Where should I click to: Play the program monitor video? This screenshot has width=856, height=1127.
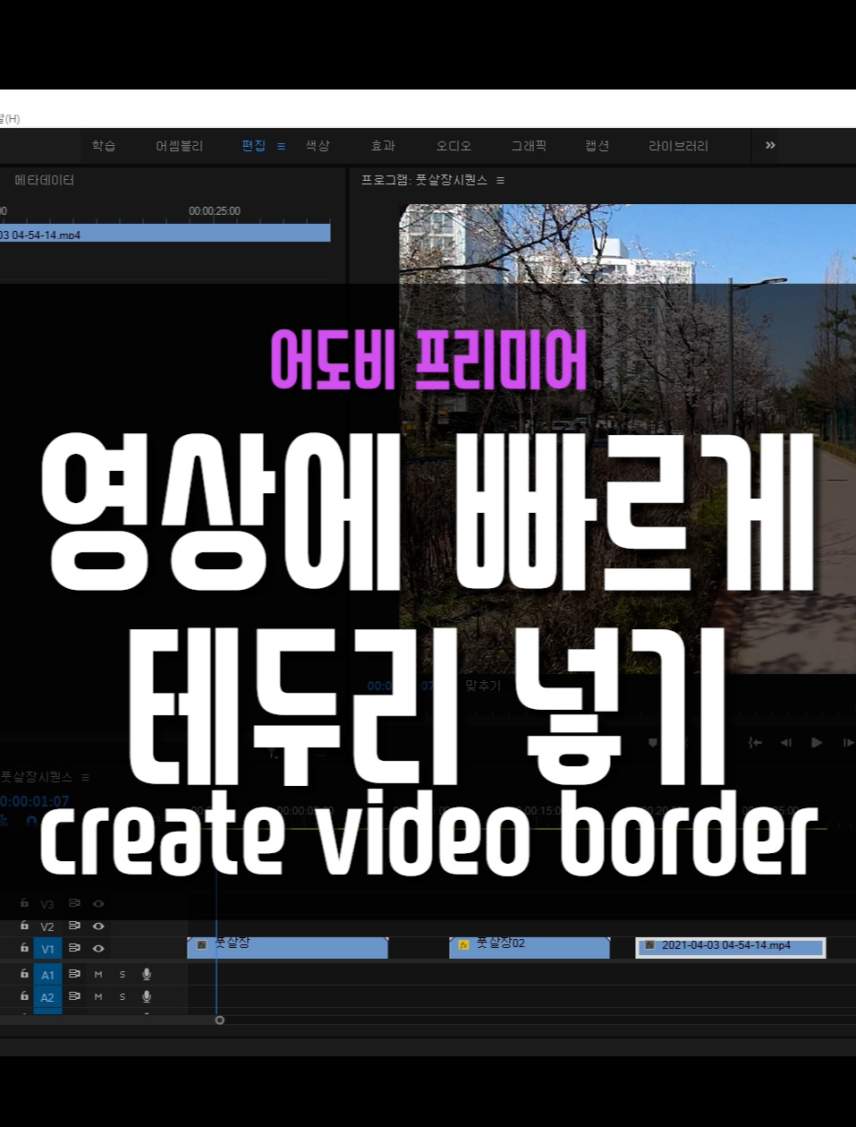(x=817, y=742)
